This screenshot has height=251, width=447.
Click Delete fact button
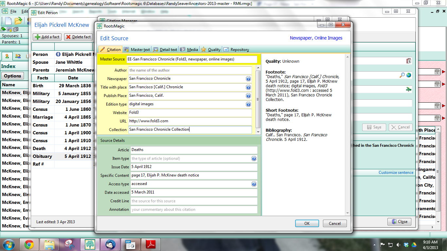point(78,37)
